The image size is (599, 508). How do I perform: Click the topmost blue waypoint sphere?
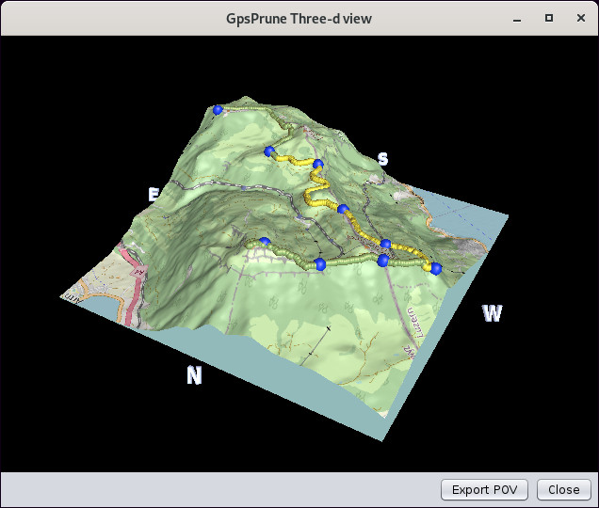[x=218, y=110]
